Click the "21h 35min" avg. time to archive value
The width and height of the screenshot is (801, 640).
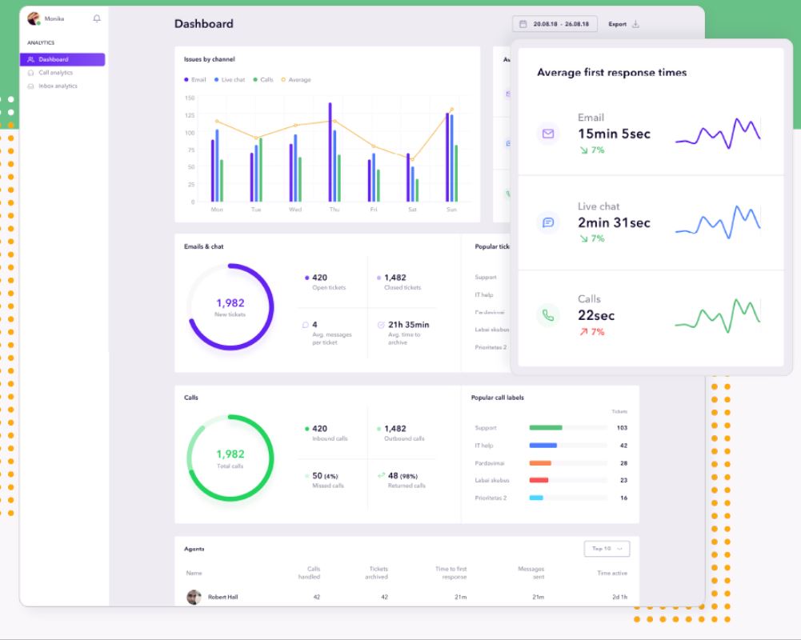click(409, 325)
